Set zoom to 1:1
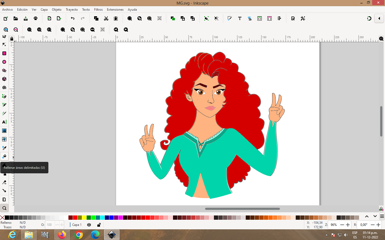The image size is (385, 240). tap(29, 30)
